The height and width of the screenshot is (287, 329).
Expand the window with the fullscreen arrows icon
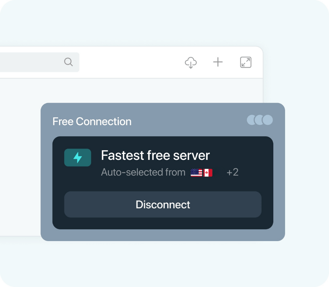click(x=246, y=62)
